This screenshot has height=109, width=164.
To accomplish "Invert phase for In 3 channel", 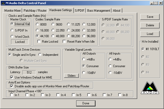I will 43,95.
